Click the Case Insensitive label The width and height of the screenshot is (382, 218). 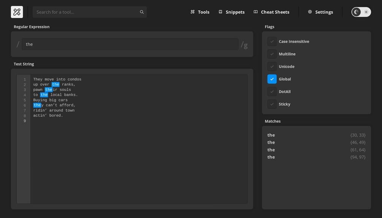[x=294, y=41]
